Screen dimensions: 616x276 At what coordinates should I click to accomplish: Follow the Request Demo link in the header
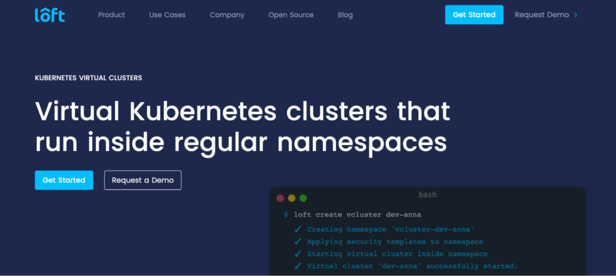click(542, 15)
